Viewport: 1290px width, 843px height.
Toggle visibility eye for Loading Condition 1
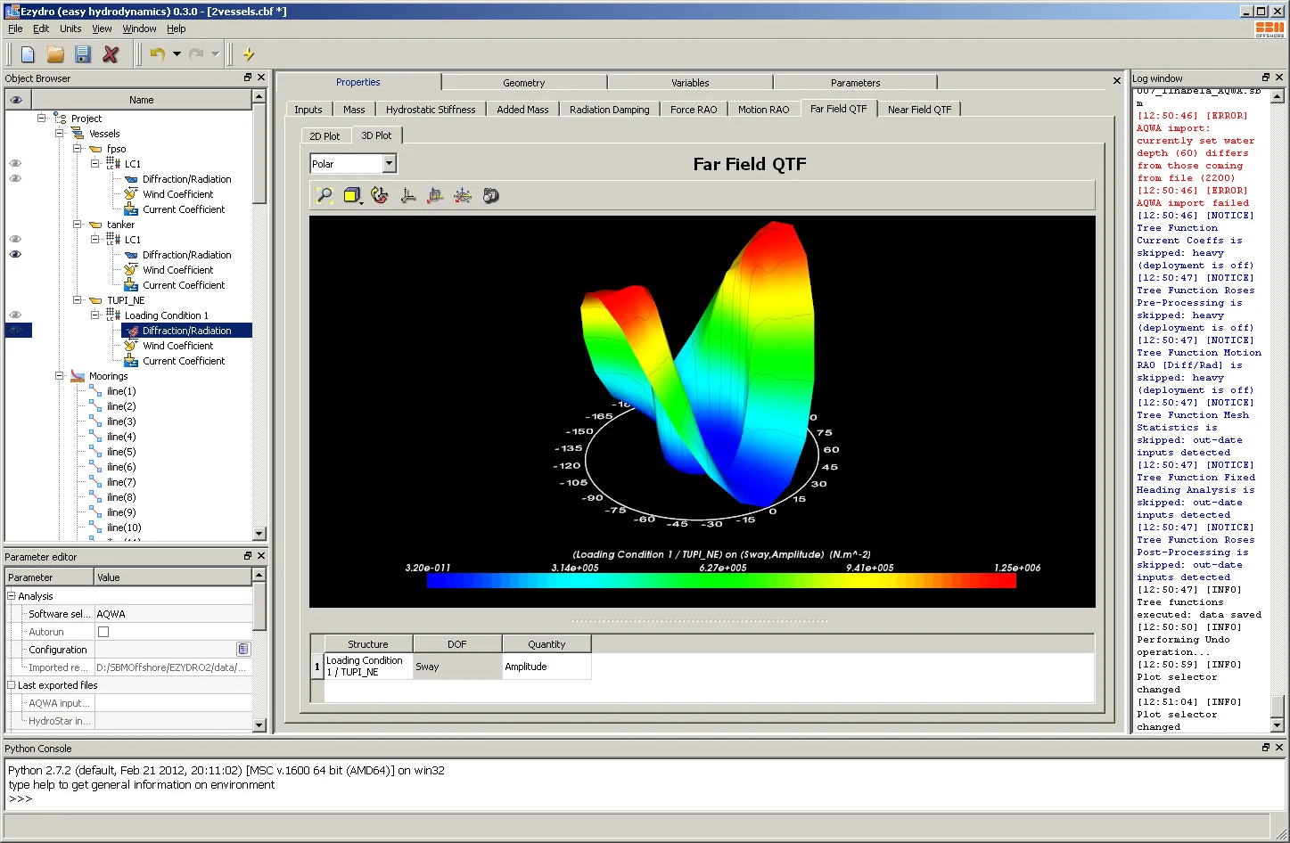15,315
